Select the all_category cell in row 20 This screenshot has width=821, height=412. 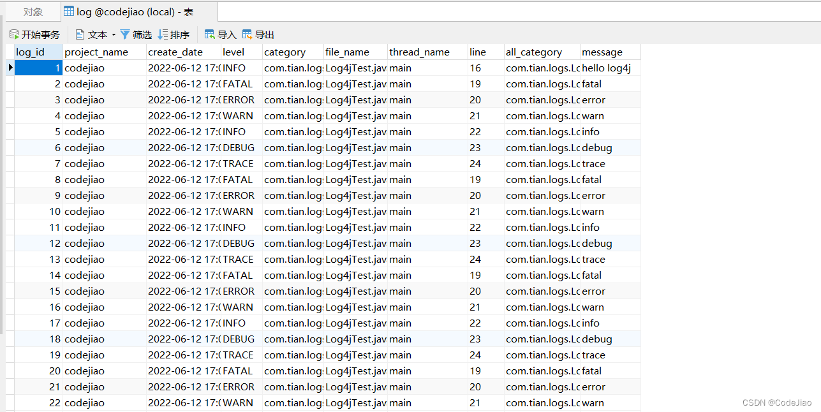(x=542, y=371)
